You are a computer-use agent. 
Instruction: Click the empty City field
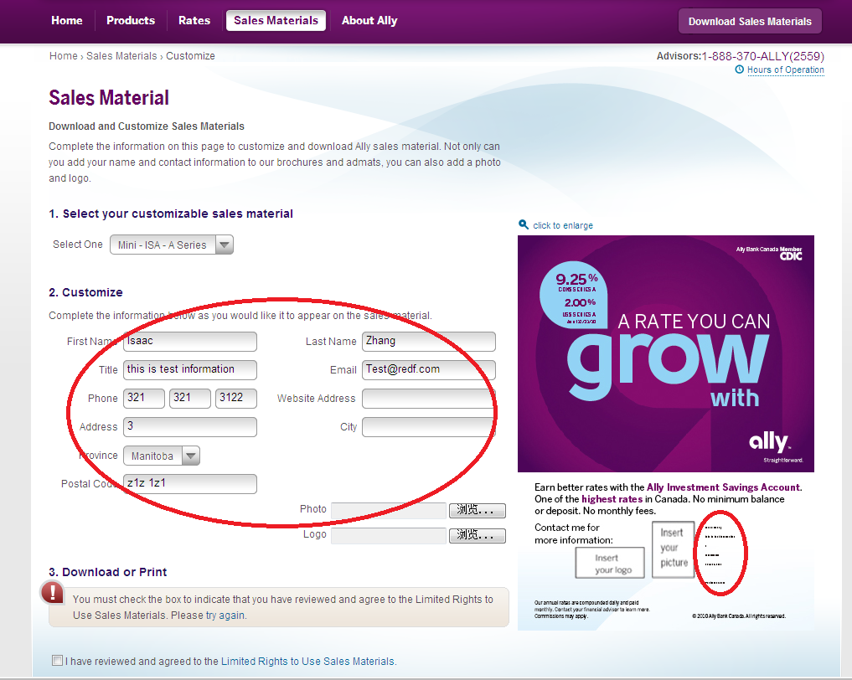click(x=429, y=427)
